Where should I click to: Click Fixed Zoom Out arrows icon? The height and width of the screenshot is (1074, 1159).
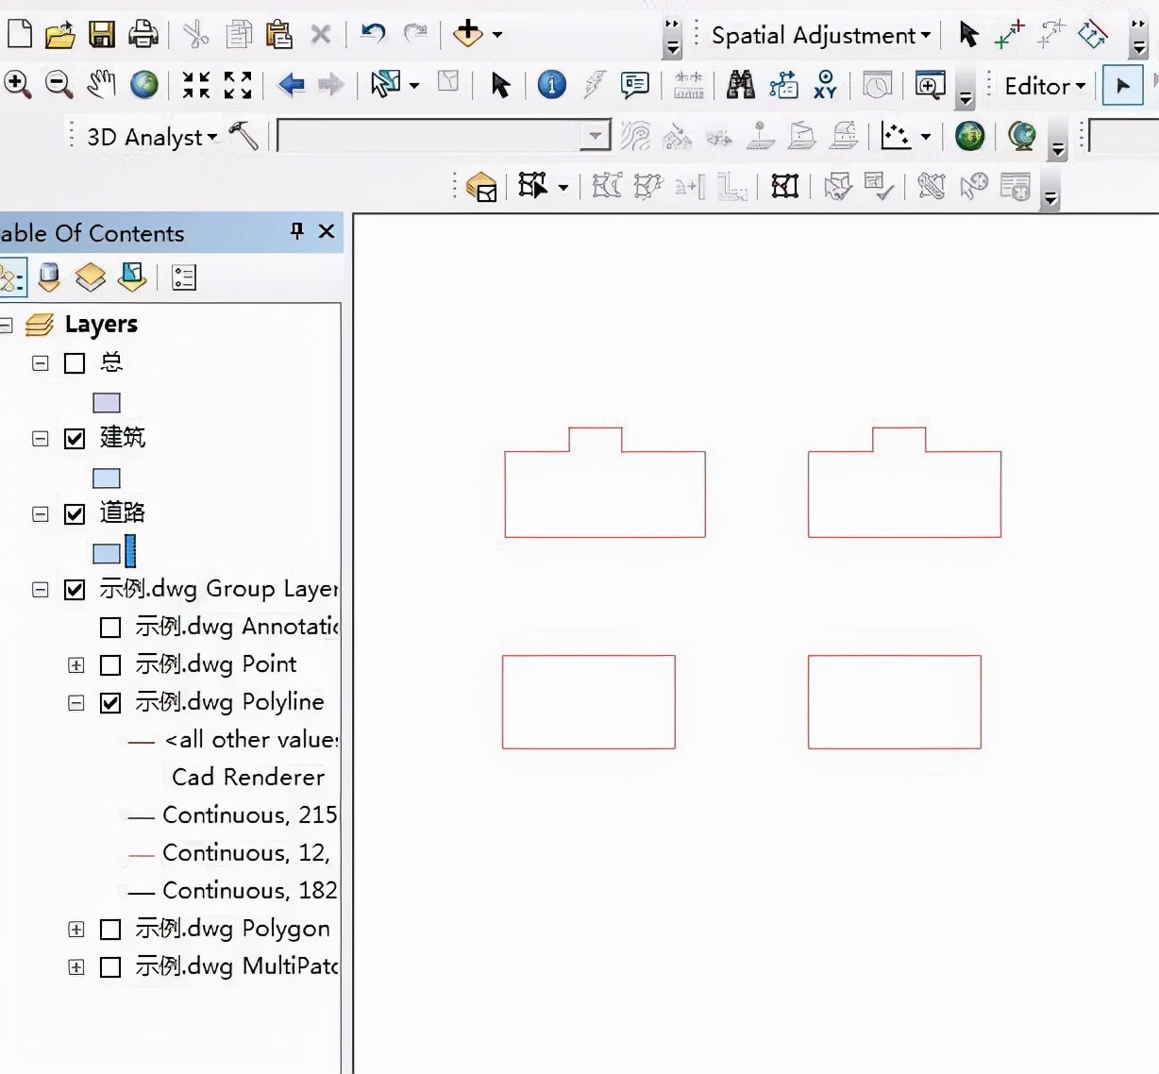(x=238, y=85)
